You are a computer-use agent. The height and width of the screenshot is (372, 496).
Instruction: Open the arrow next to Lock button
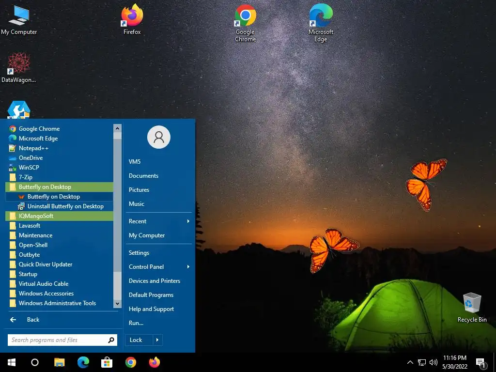(157, 340)
